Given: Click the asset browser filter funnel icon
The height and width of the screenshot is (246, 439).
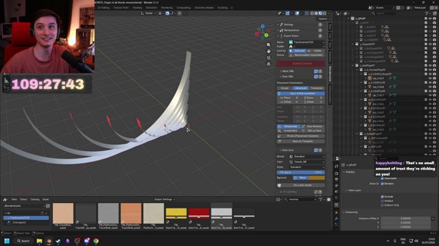Looking at the screenshot, I should pos(321,200).
